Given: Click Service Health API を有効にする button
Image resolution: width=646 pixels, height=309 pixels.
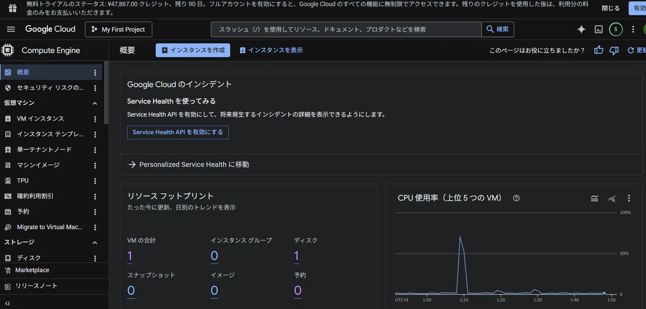Looking at the screenshot, I should (x=178, y=132).
